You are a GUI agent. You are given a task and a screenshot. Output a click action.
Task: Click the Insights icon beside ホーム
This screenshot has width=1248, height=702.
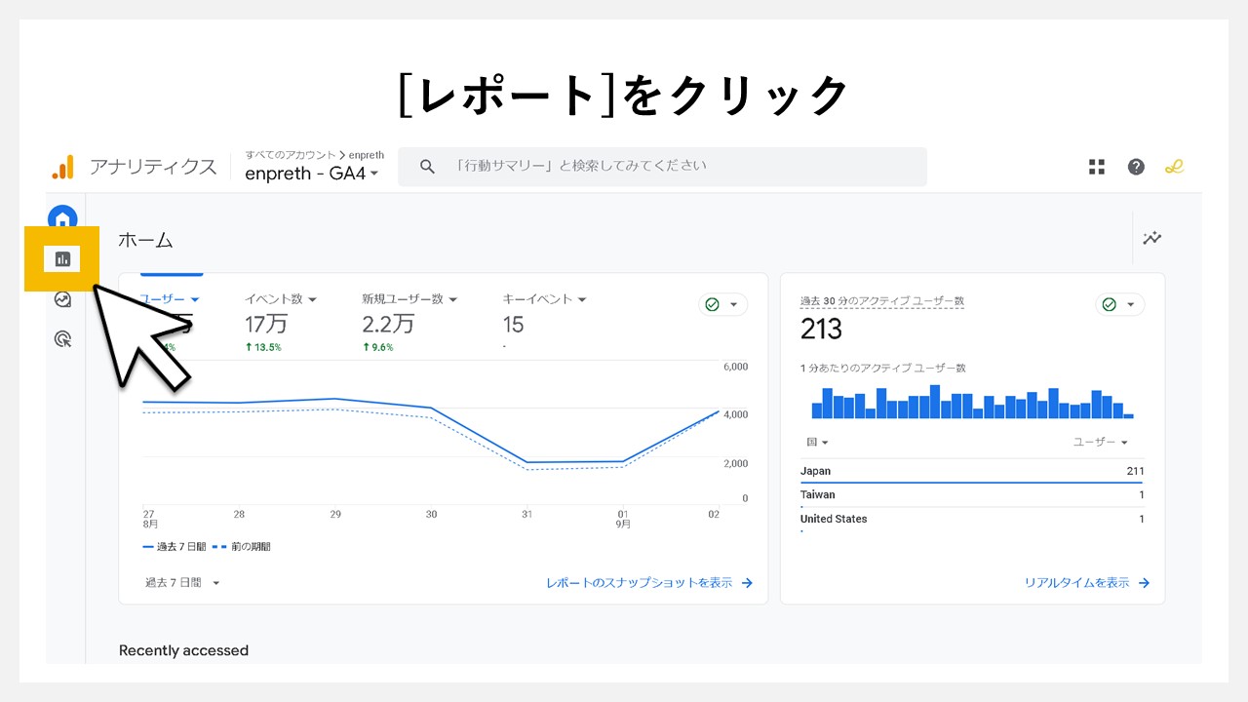pyautogui.click(x=1152, y=238)
